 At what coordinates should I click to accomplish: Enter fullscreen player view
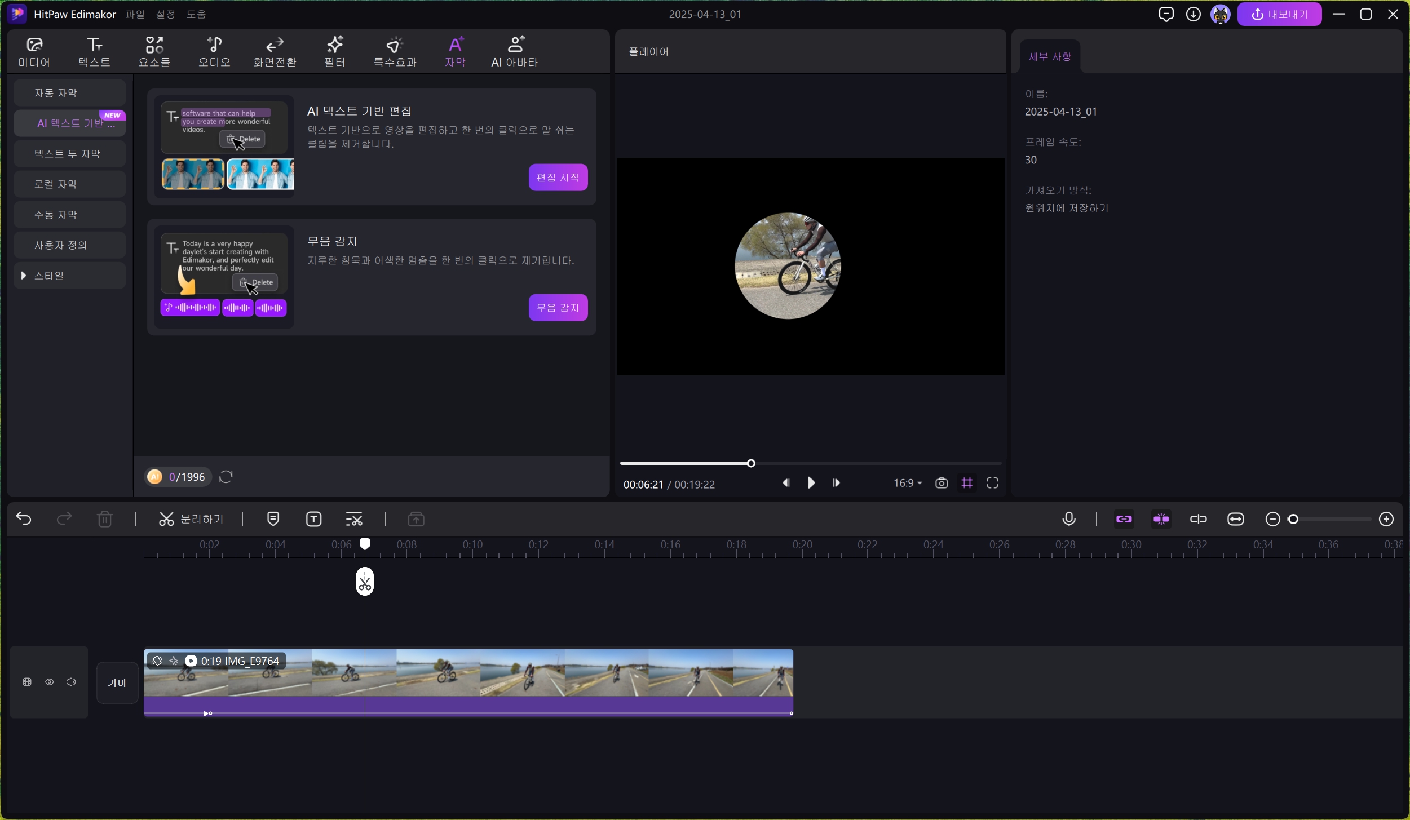(992, 483)
